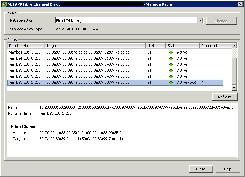
Task: Click the NETAPP disk title bar icon
Action: [x=4, y=4]
